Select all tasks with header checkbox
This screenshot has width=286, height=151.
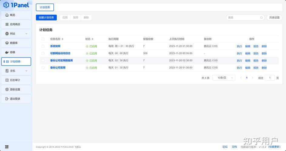click(43, 39)
